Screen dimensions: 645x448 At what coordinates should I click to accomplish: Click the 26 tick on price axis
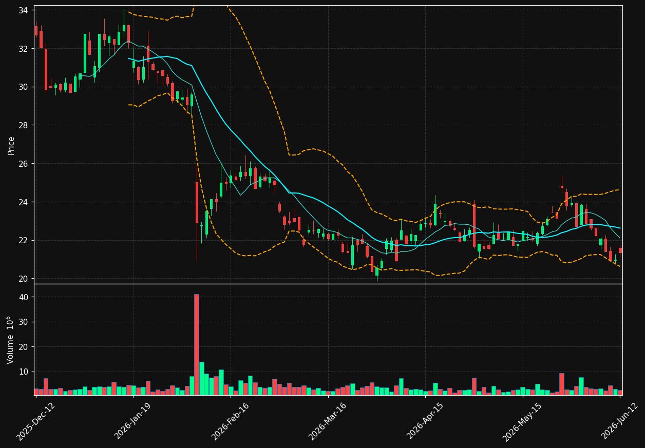23,164
